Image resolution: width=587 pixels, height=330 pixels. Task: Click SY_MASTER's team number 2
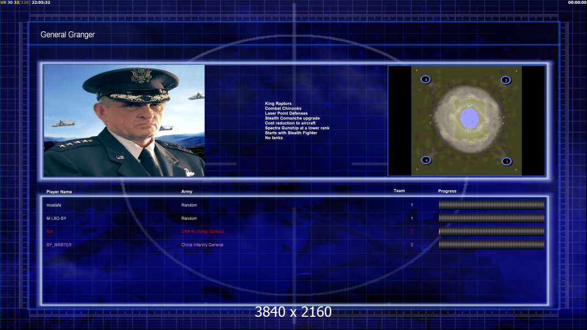[x=412, y=245]
